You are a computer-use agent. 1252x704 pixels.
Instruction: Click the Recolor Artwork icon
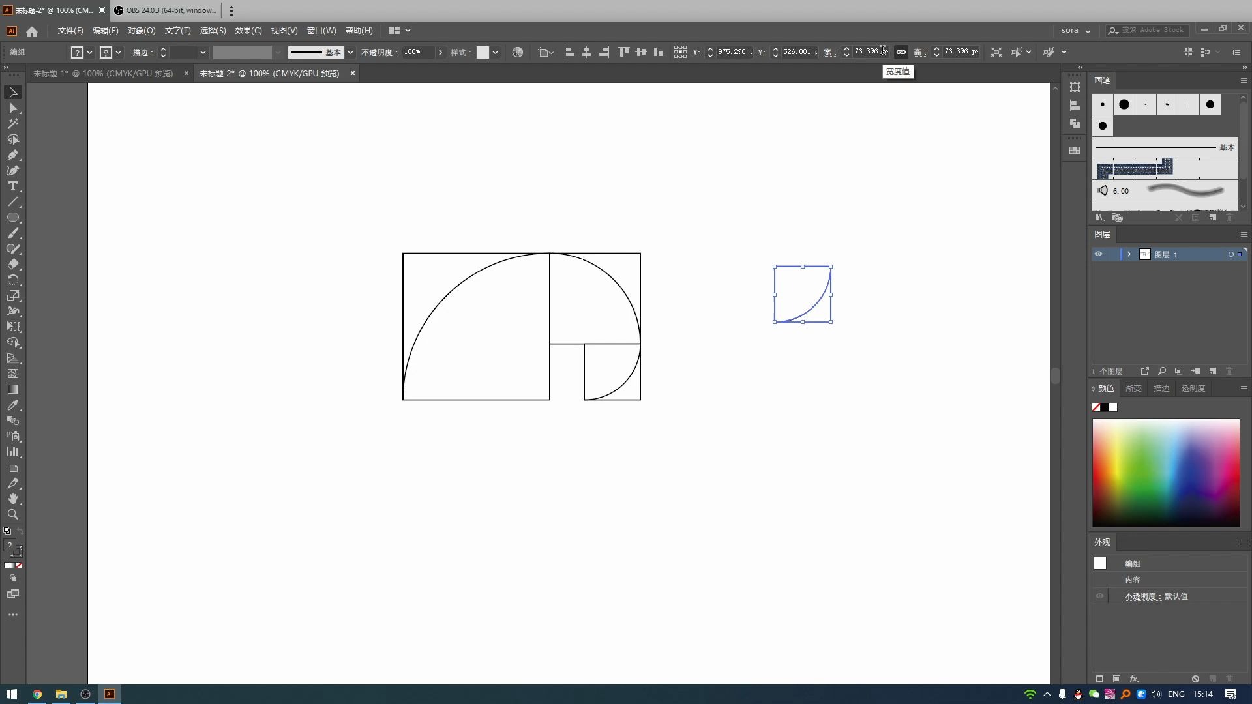[x=518, y=52]
